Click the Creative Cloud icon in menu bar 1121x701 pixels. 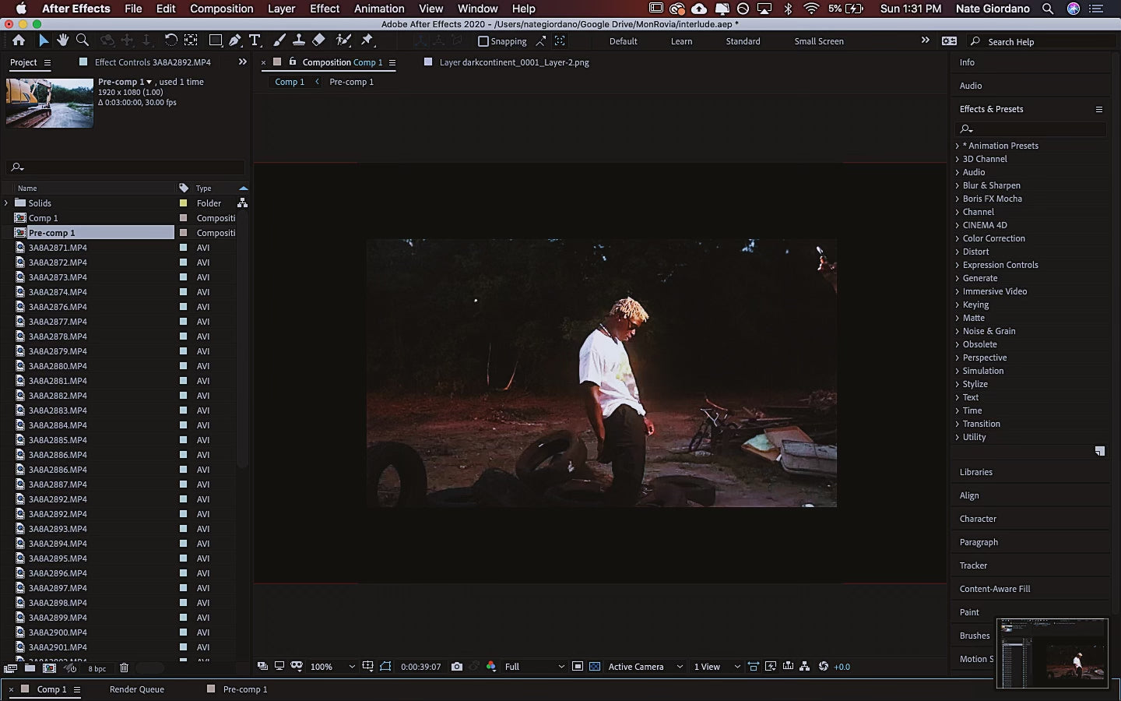[x=677, y=9]
